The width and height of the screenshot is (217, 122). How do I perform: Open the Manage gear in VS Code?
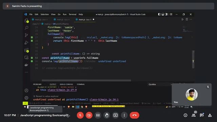coord(26,98)
